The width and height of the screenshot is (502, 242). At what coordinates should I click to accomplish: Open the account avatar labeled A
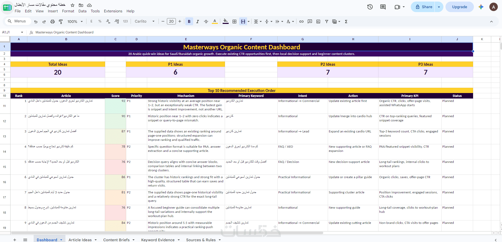pos(494,7)
